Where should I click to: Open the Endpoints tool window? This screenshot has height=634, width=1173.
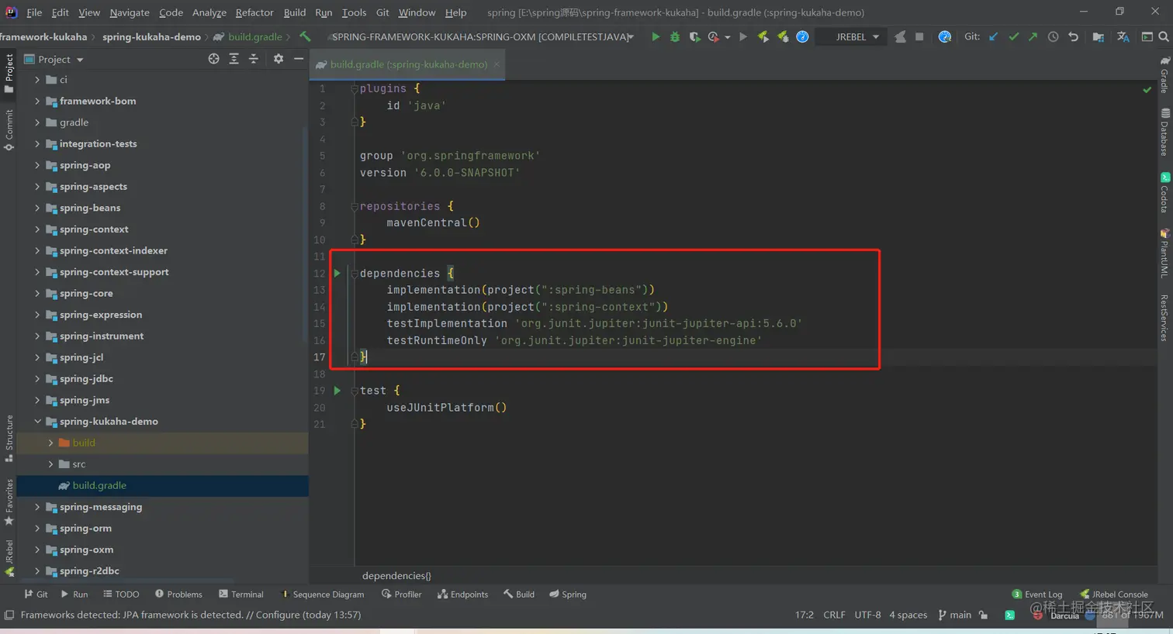(x=463, y=594)
